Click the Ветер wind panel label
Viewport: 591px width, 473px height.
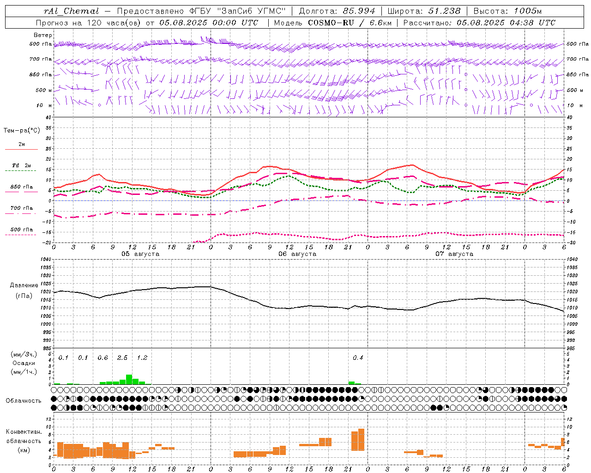pyautogui.click(x=43, y=35)
